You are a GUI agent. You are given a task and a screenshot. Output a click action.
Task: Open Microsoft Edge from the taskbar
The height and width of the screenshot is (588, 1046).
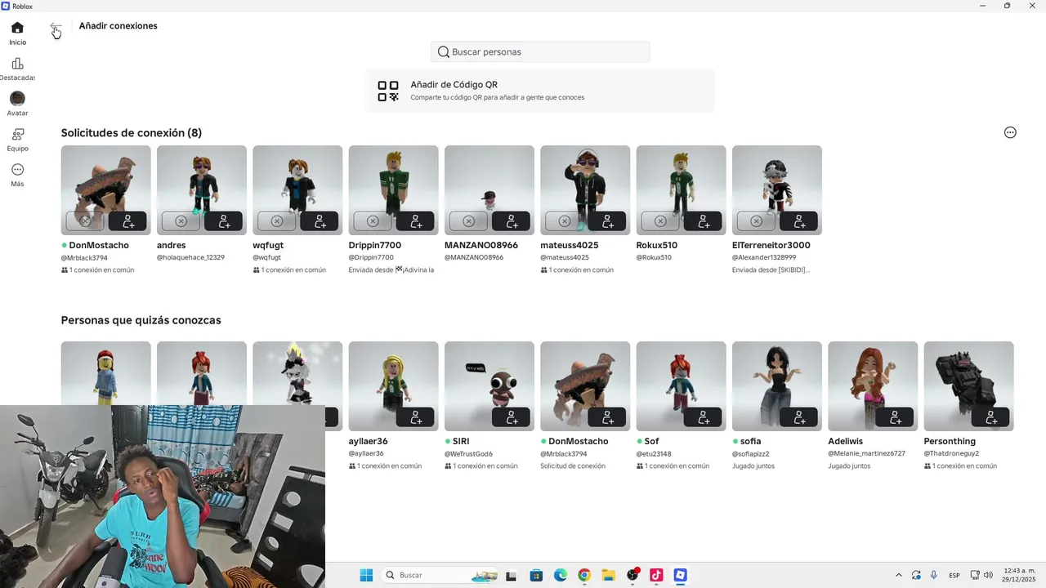[561, 575]
